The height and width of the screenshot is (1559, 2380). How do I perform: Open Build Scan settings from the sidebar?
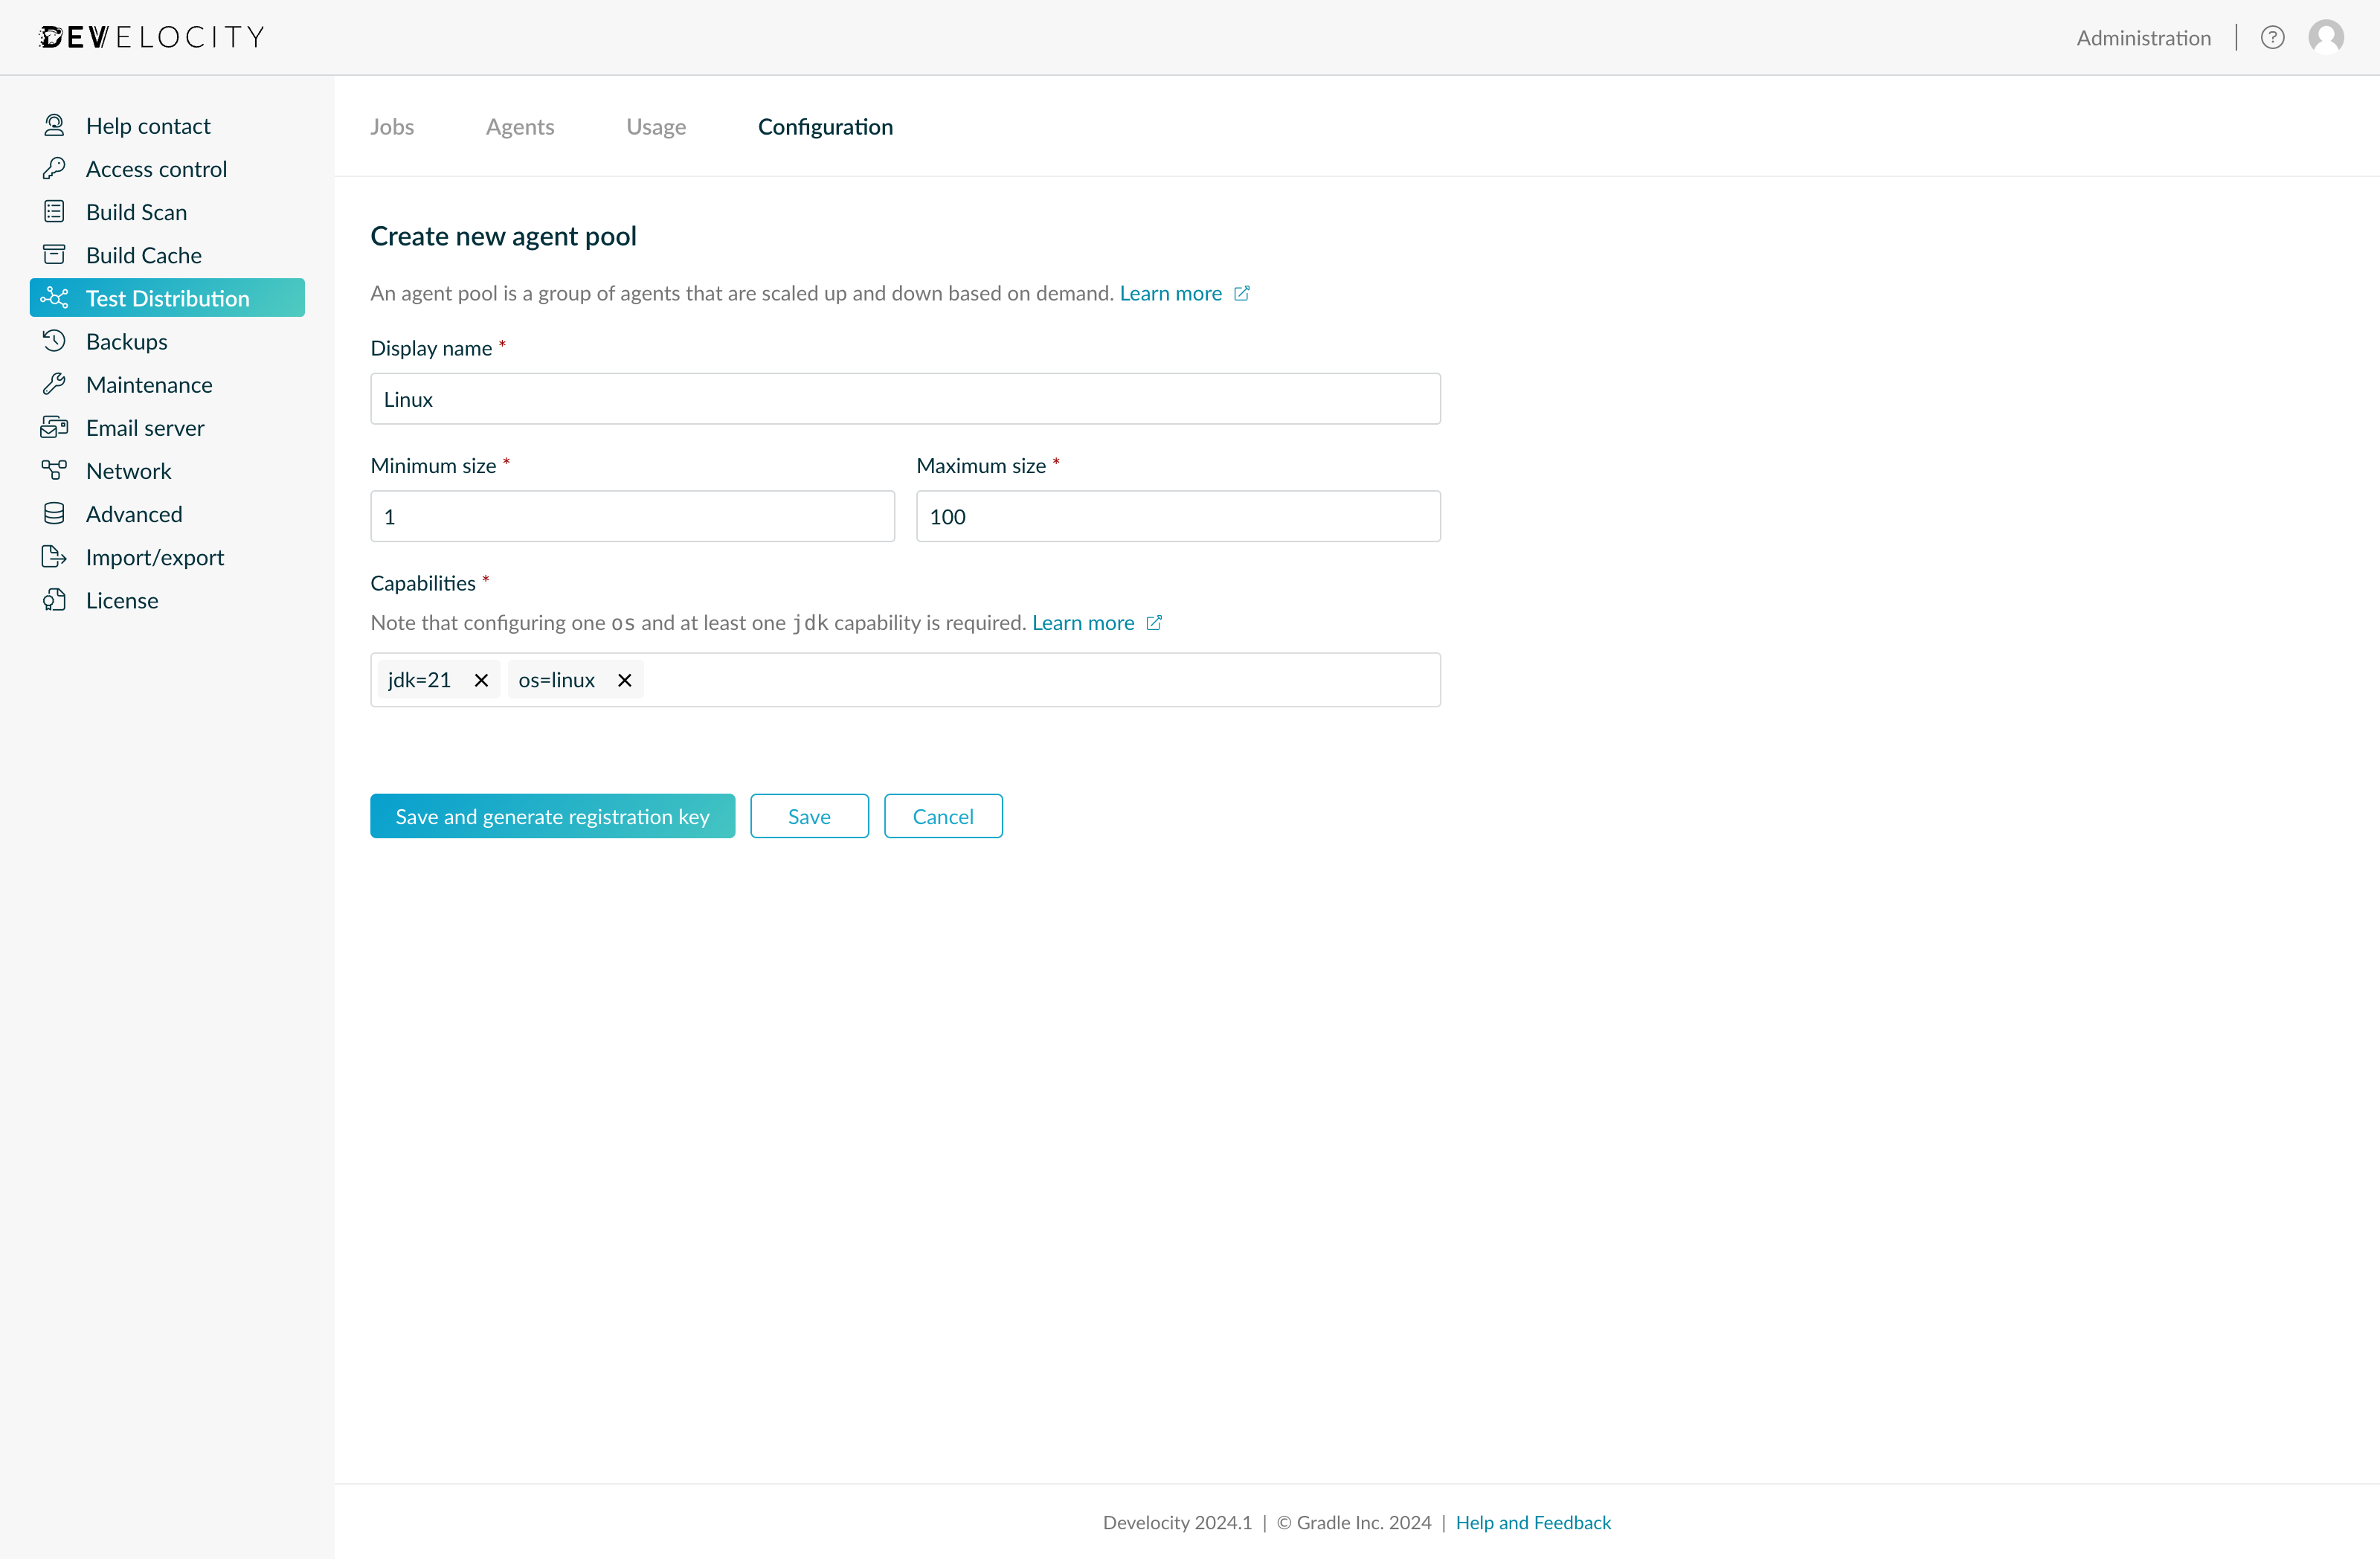(x=136, y=211)
